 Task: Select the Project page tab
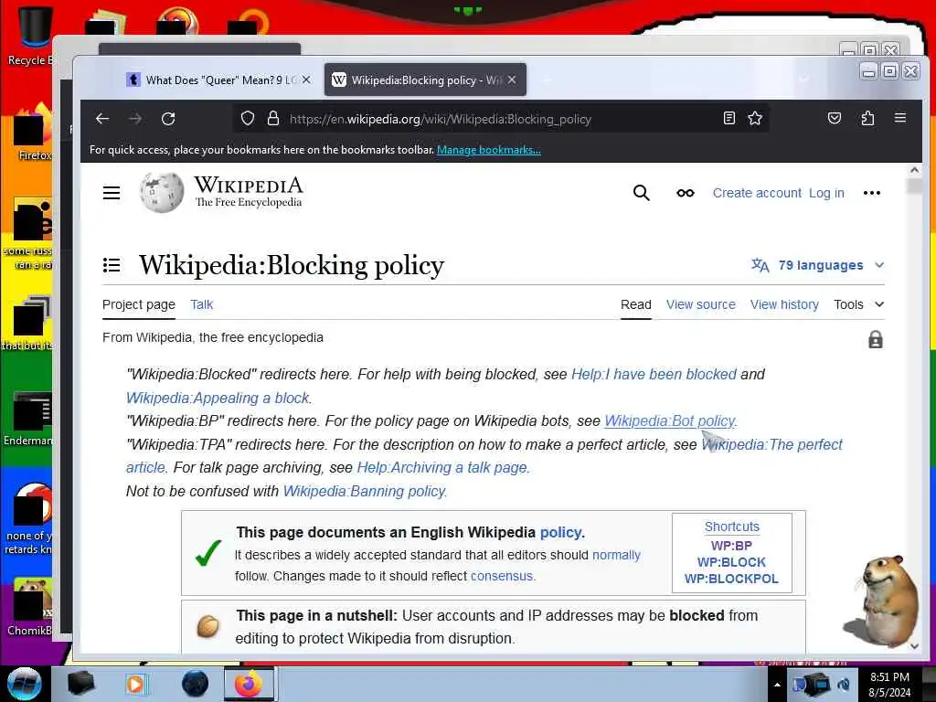tap(139, 304)
